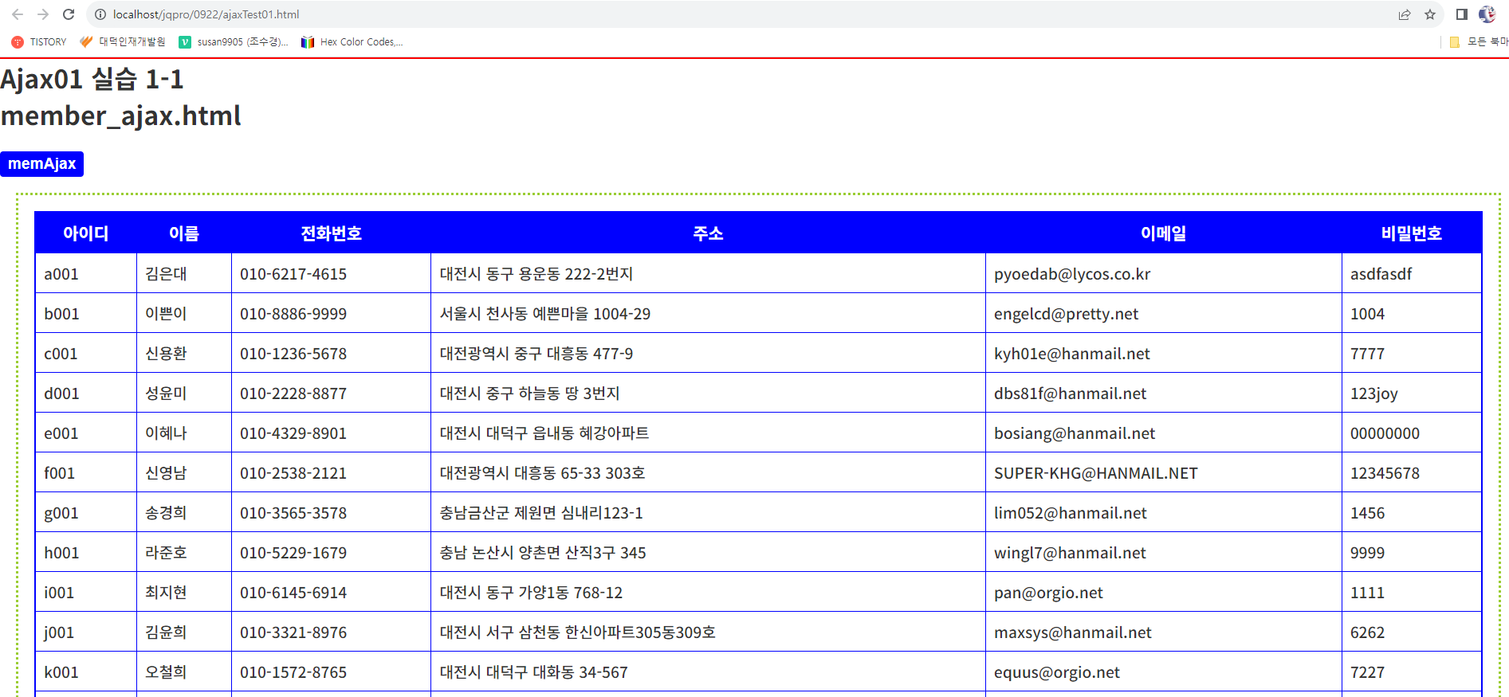The height and width of the screenshot is (697, 1509).
Task: Go forward in browser history
Action: tap(43, 14)
